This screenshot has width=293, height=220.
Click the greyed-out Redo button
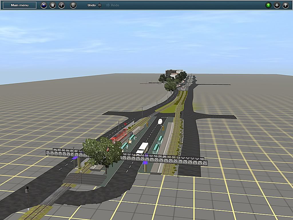113,5
